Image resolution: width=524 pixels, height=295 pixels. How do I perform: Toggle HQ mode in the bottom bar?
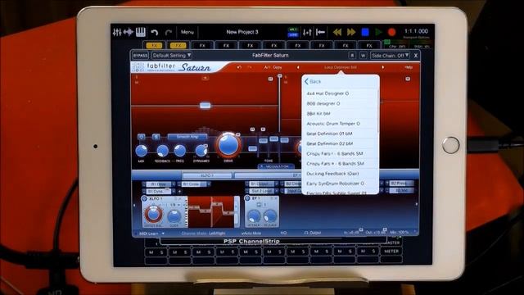283,233
